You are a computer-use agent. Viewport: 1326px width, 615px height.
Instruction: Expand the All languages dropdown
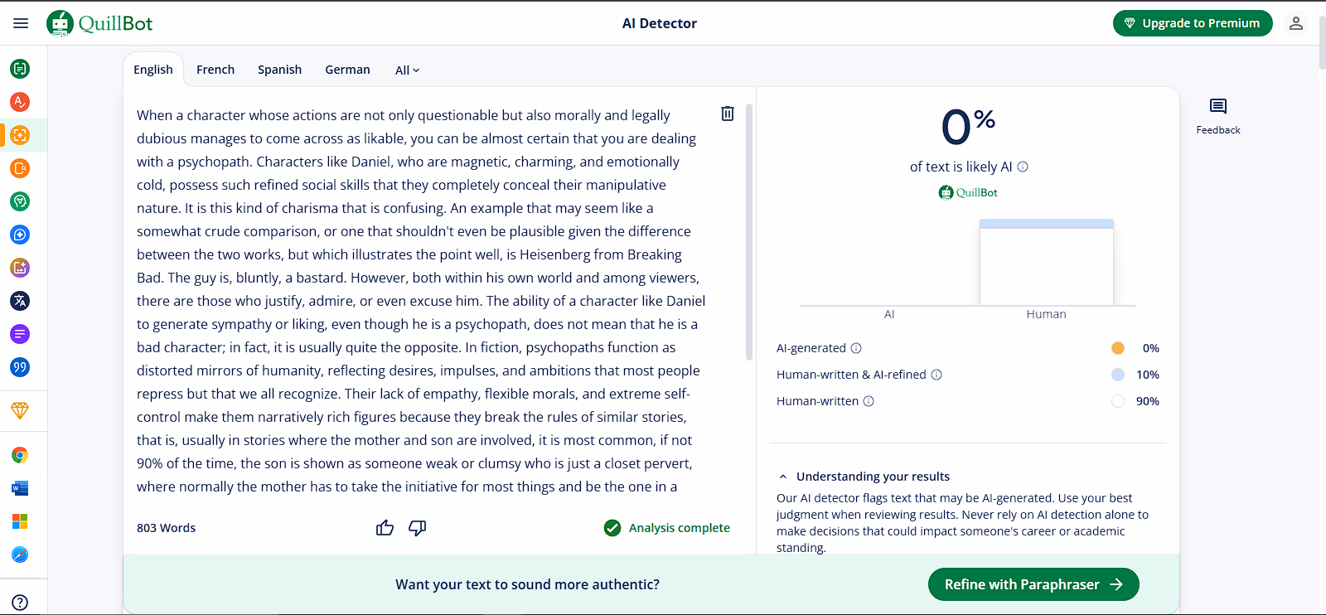[407, 70]
